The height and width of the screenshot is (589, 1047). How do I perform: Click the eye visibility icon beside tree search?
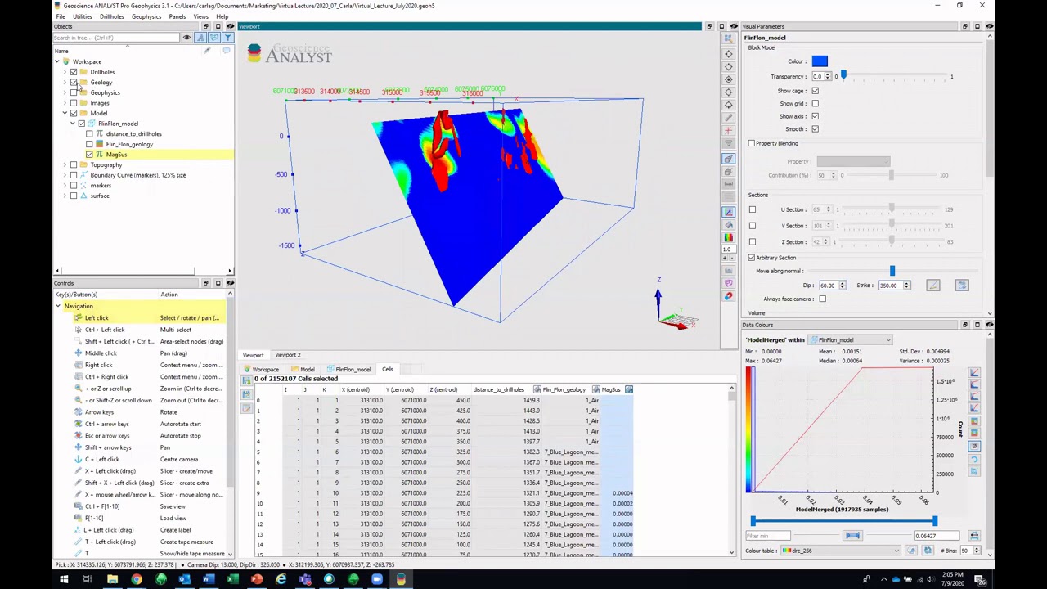pyautogui.click(x=186, y=38)
